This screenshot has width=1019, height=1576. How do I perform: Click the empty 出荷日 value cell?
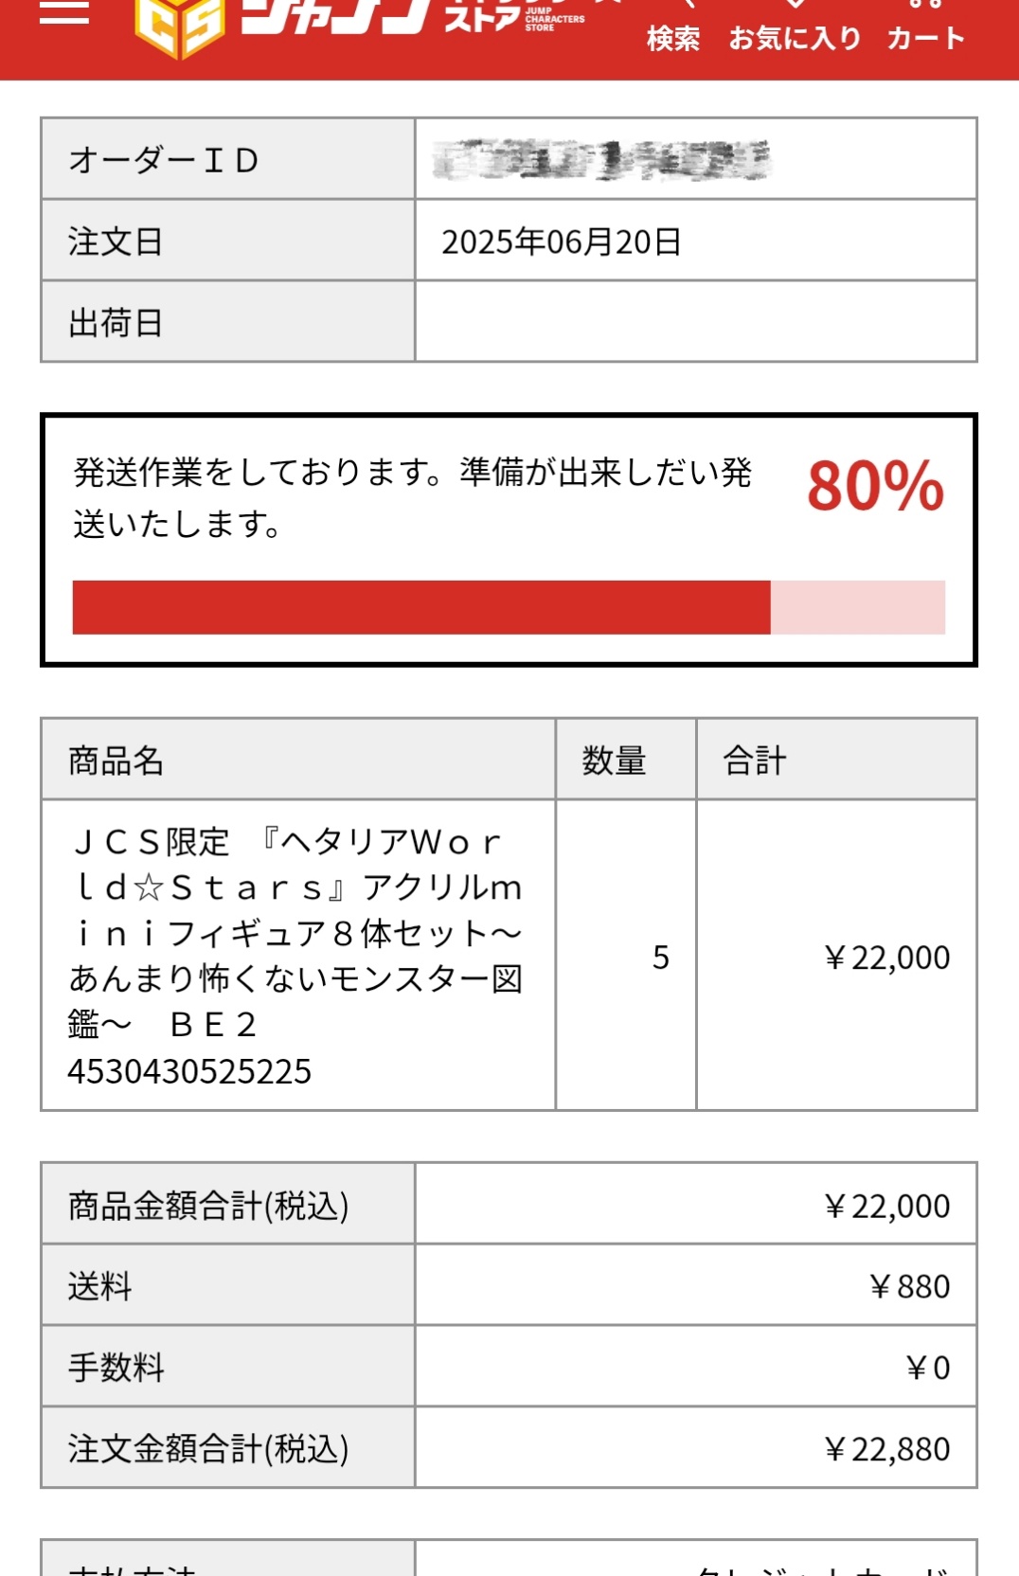[696, 322]
